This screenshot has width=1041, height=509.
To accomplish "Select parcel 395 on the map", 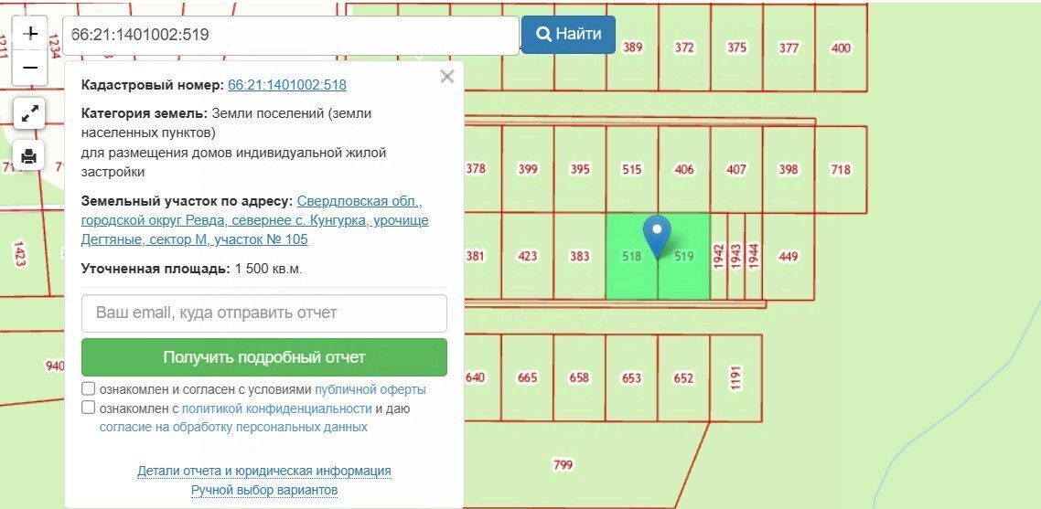I will [x=580, y=169].
